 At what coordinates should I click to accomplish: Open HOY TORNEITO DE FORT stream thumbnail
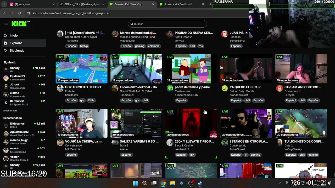(x=81, y=69)
